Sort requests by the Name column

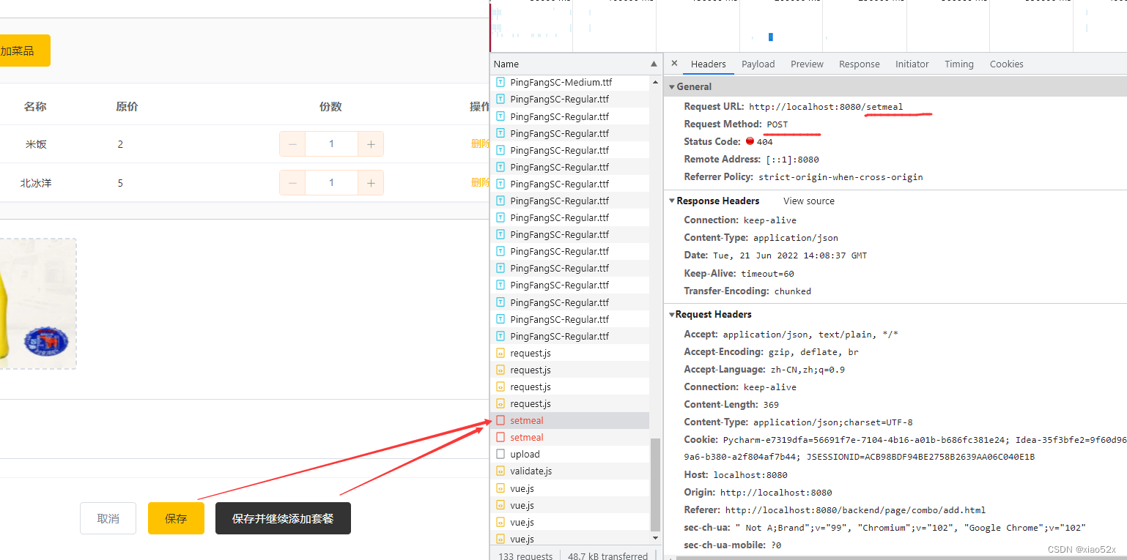pos(576,64)
